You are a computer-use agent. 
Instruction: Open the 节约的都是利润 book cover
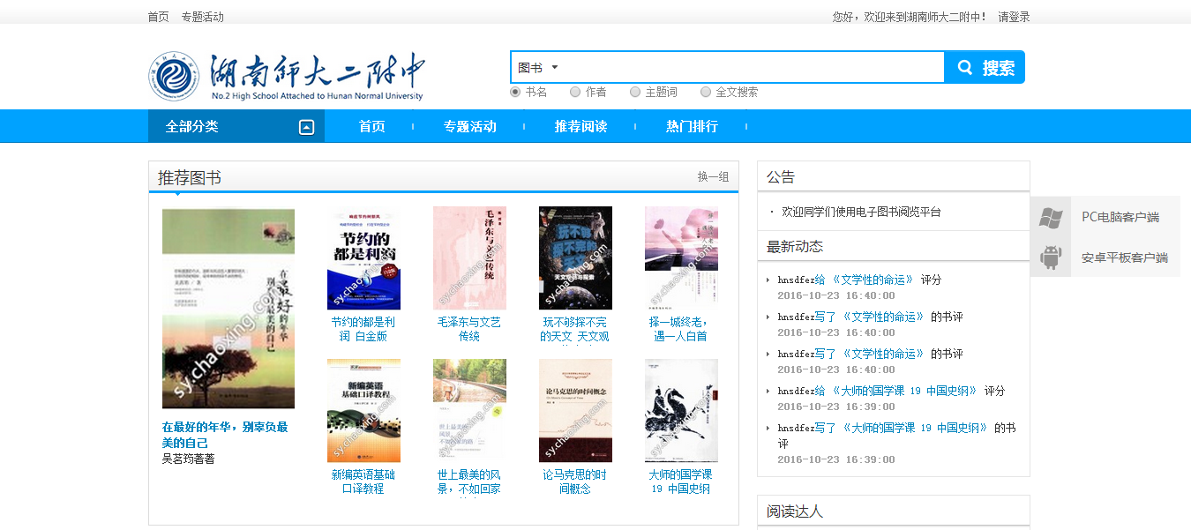click(x=363, y=258)
